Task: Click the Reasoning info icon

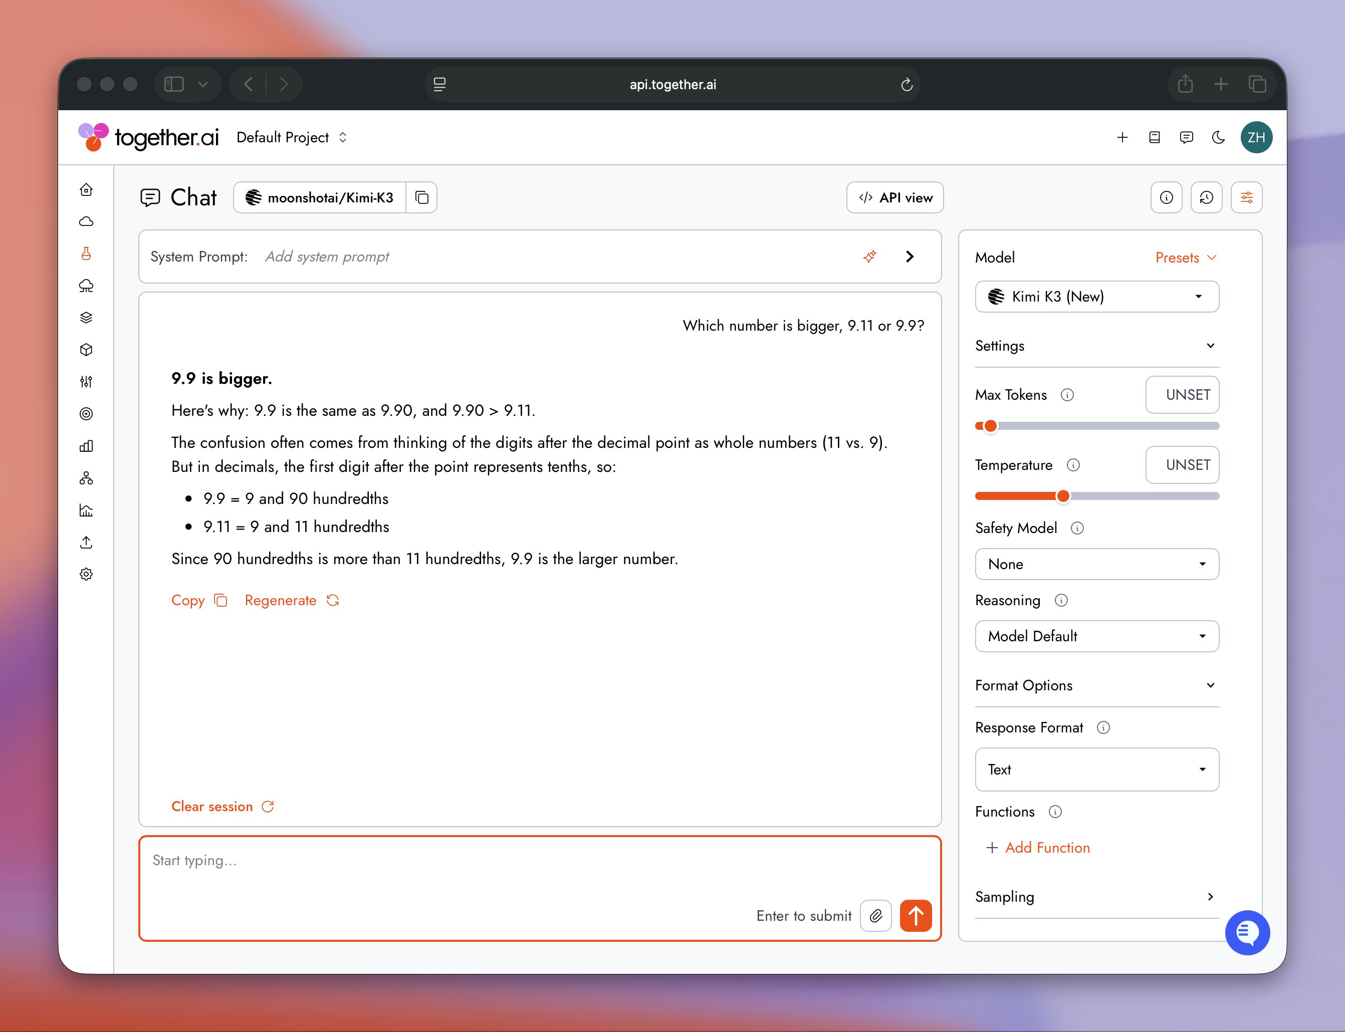Action: click(1061, 600)
